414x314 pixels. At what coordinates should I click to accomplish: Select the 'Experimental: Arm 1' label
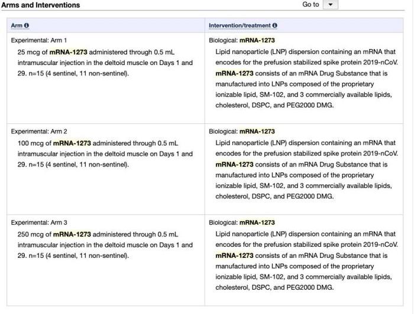[39, 40]
